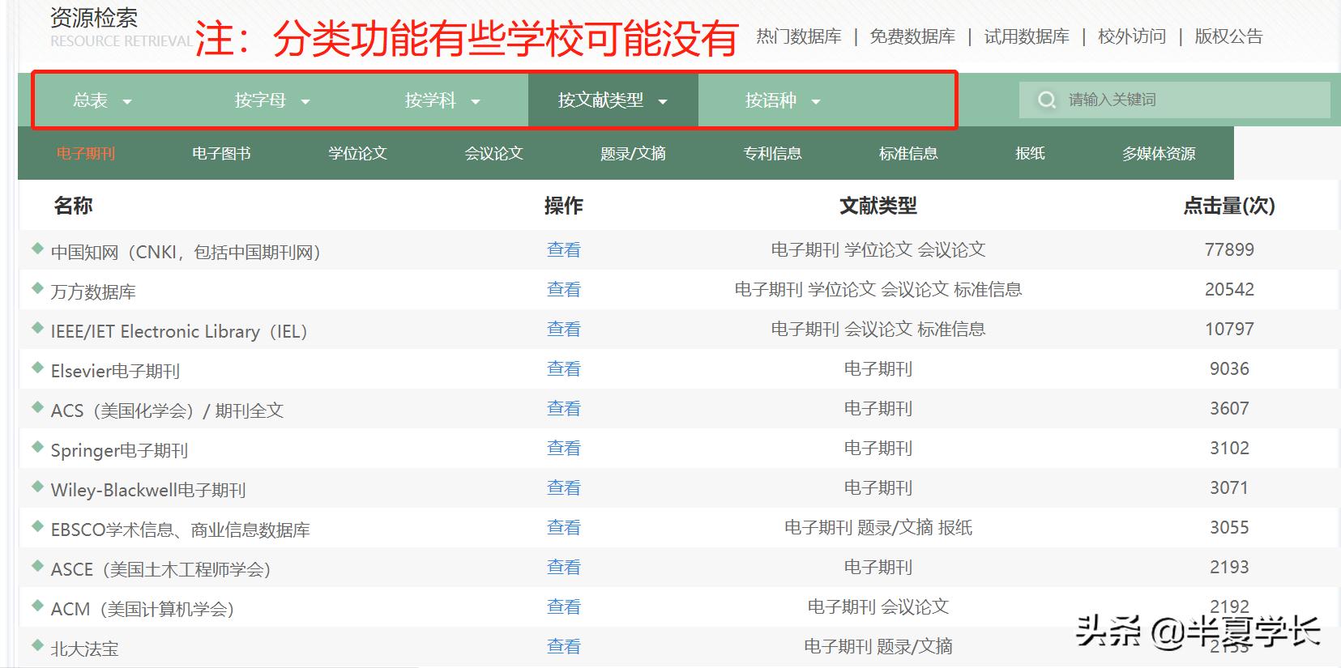Viewport: 1341px width, 668px height.
Task: Click green diamond bullet beside 万方数据库
Action: tap(36, 287)
